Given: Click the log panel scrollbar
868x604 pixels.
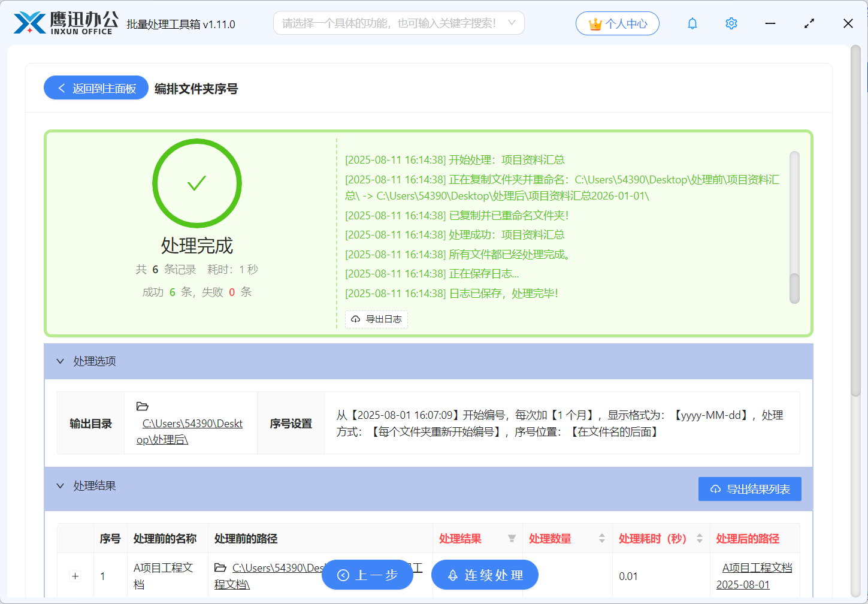Looking at the screenshot, I should click(x=794, y=288).
